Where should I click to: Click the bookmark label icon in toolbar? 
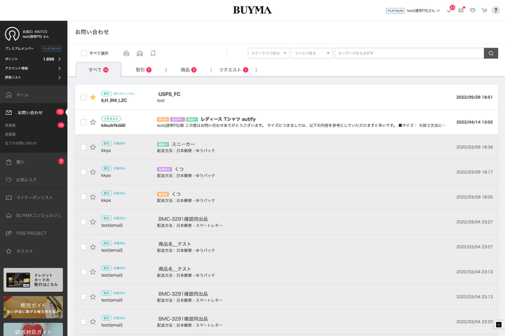[153, 53]
